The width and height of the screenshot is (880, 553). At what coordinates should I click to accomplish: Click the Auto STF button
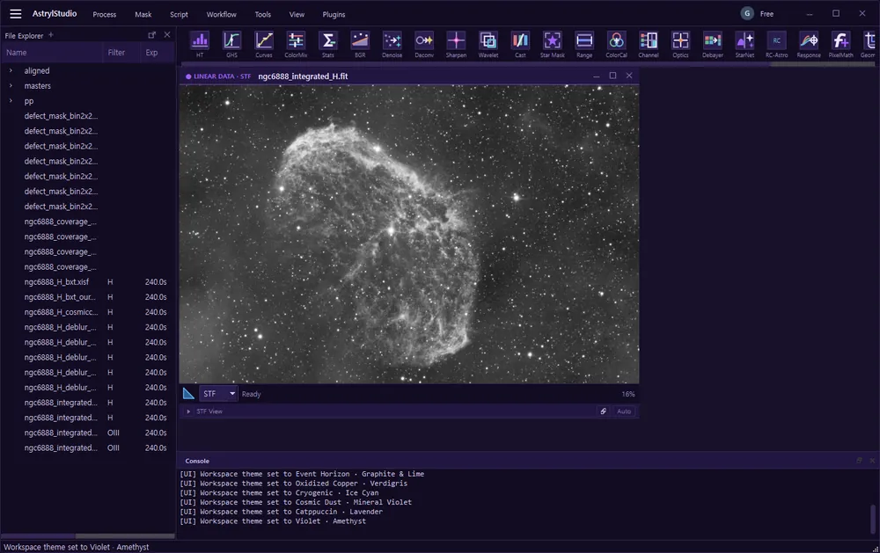(x=624, y=411)
